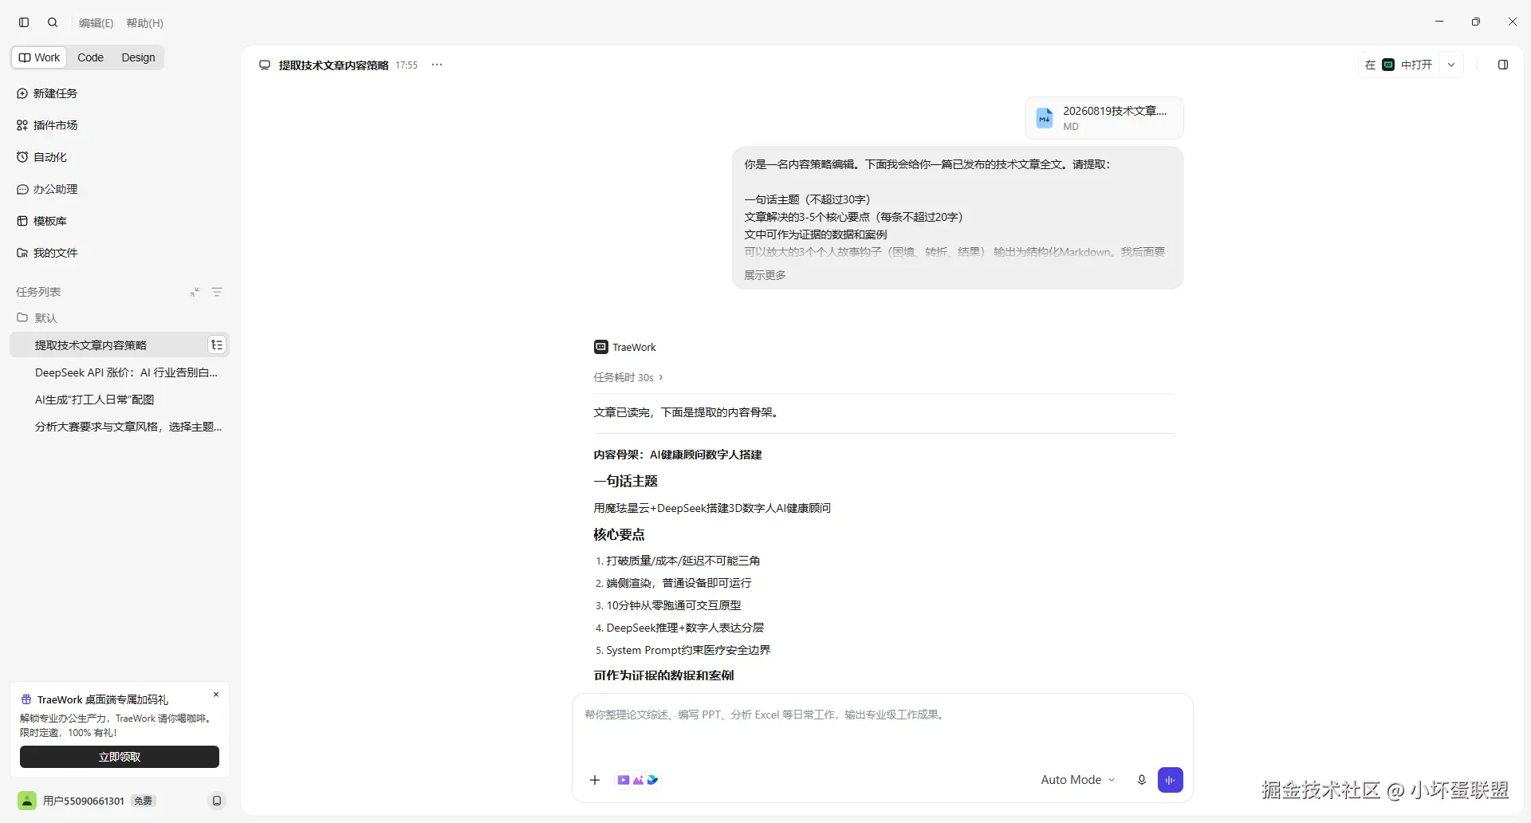
Task: Switch to the Design tab
Action: 138,57
